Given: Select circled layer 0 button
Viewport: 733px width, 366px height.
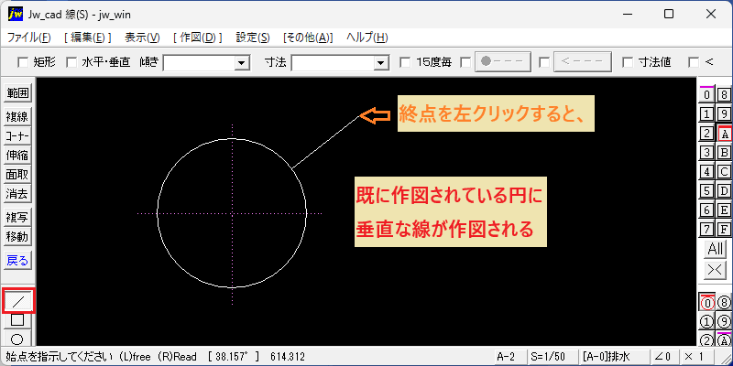Looking at the screenshot, I should click(706, 303).
